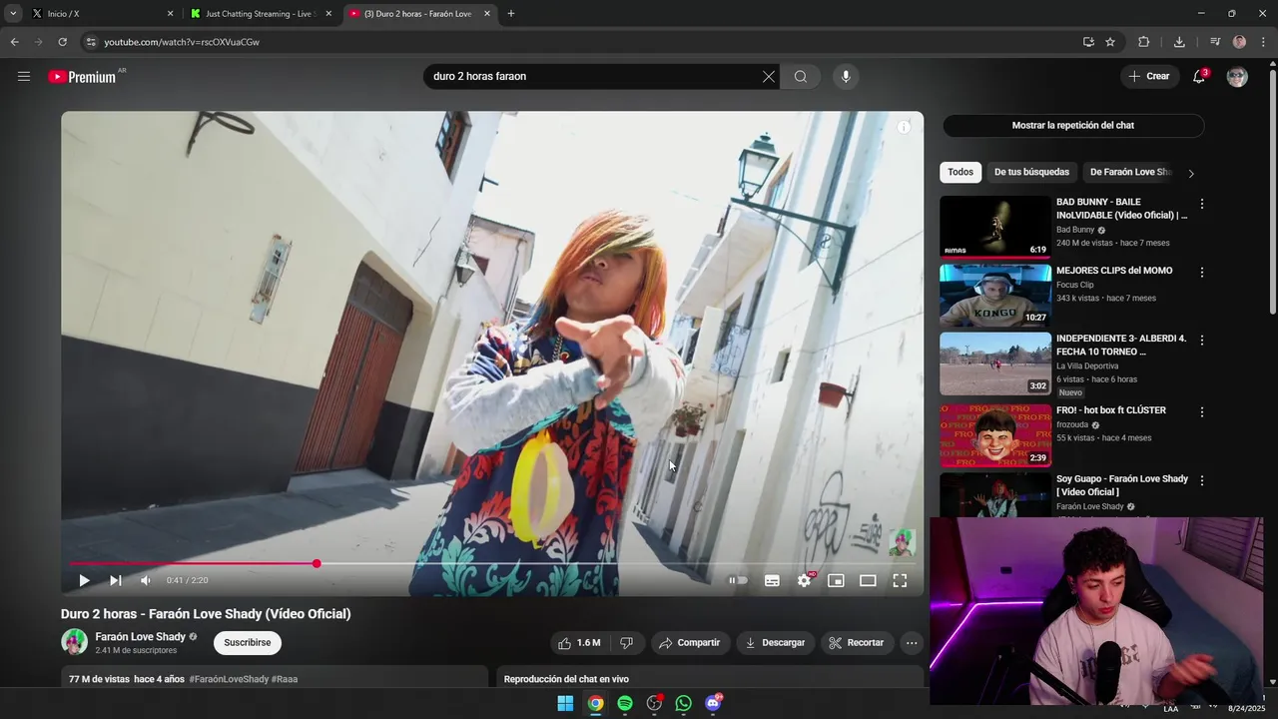The image size is (1278, 719).
Task: Skip to the next video
Action: (x=116, y=580)
